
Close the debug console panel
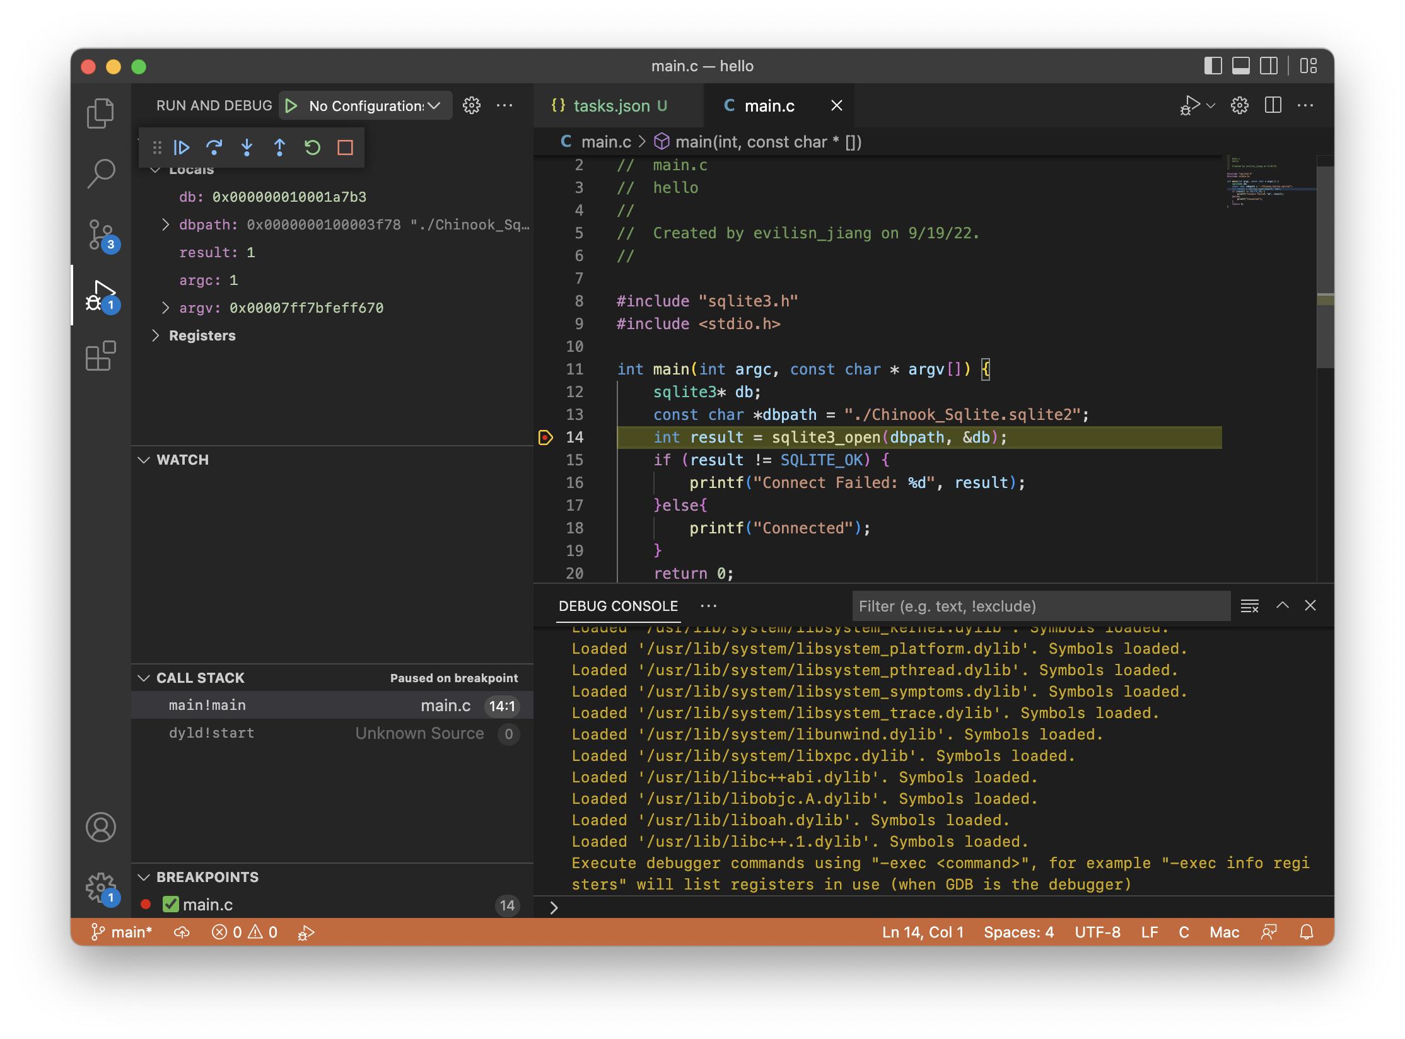coord(1310,605)
